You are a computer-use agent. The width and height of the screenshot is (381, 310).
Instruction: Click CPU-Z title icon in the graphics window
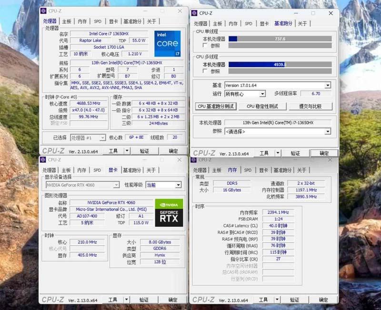pyautogui.click(x=43, y=160)
